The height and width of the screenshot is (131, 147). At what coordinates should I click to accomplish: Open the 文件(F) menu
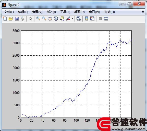[9, 12]
